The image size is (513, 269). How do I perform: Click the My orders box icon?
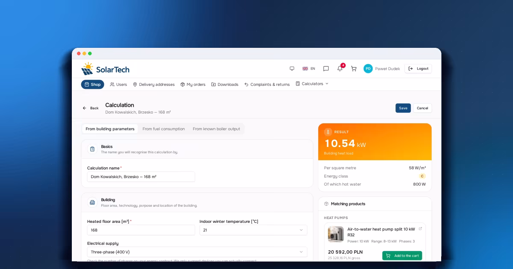pos(183,84)
